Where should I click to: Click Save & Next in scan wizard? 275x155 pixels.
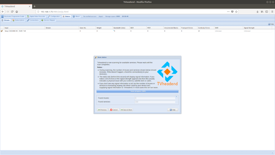[126, 110]
